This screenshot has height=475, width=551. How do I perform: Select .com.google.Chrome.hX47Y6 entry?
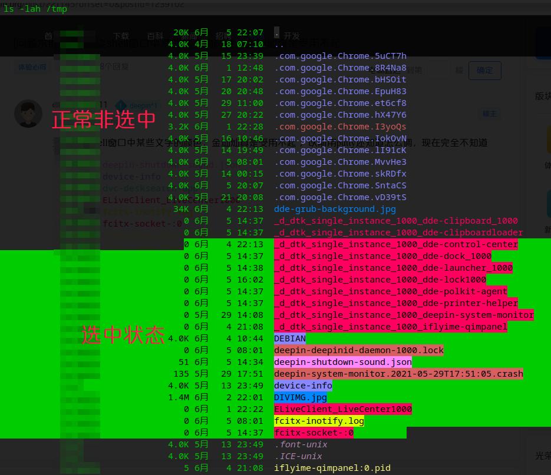point(340,115)
